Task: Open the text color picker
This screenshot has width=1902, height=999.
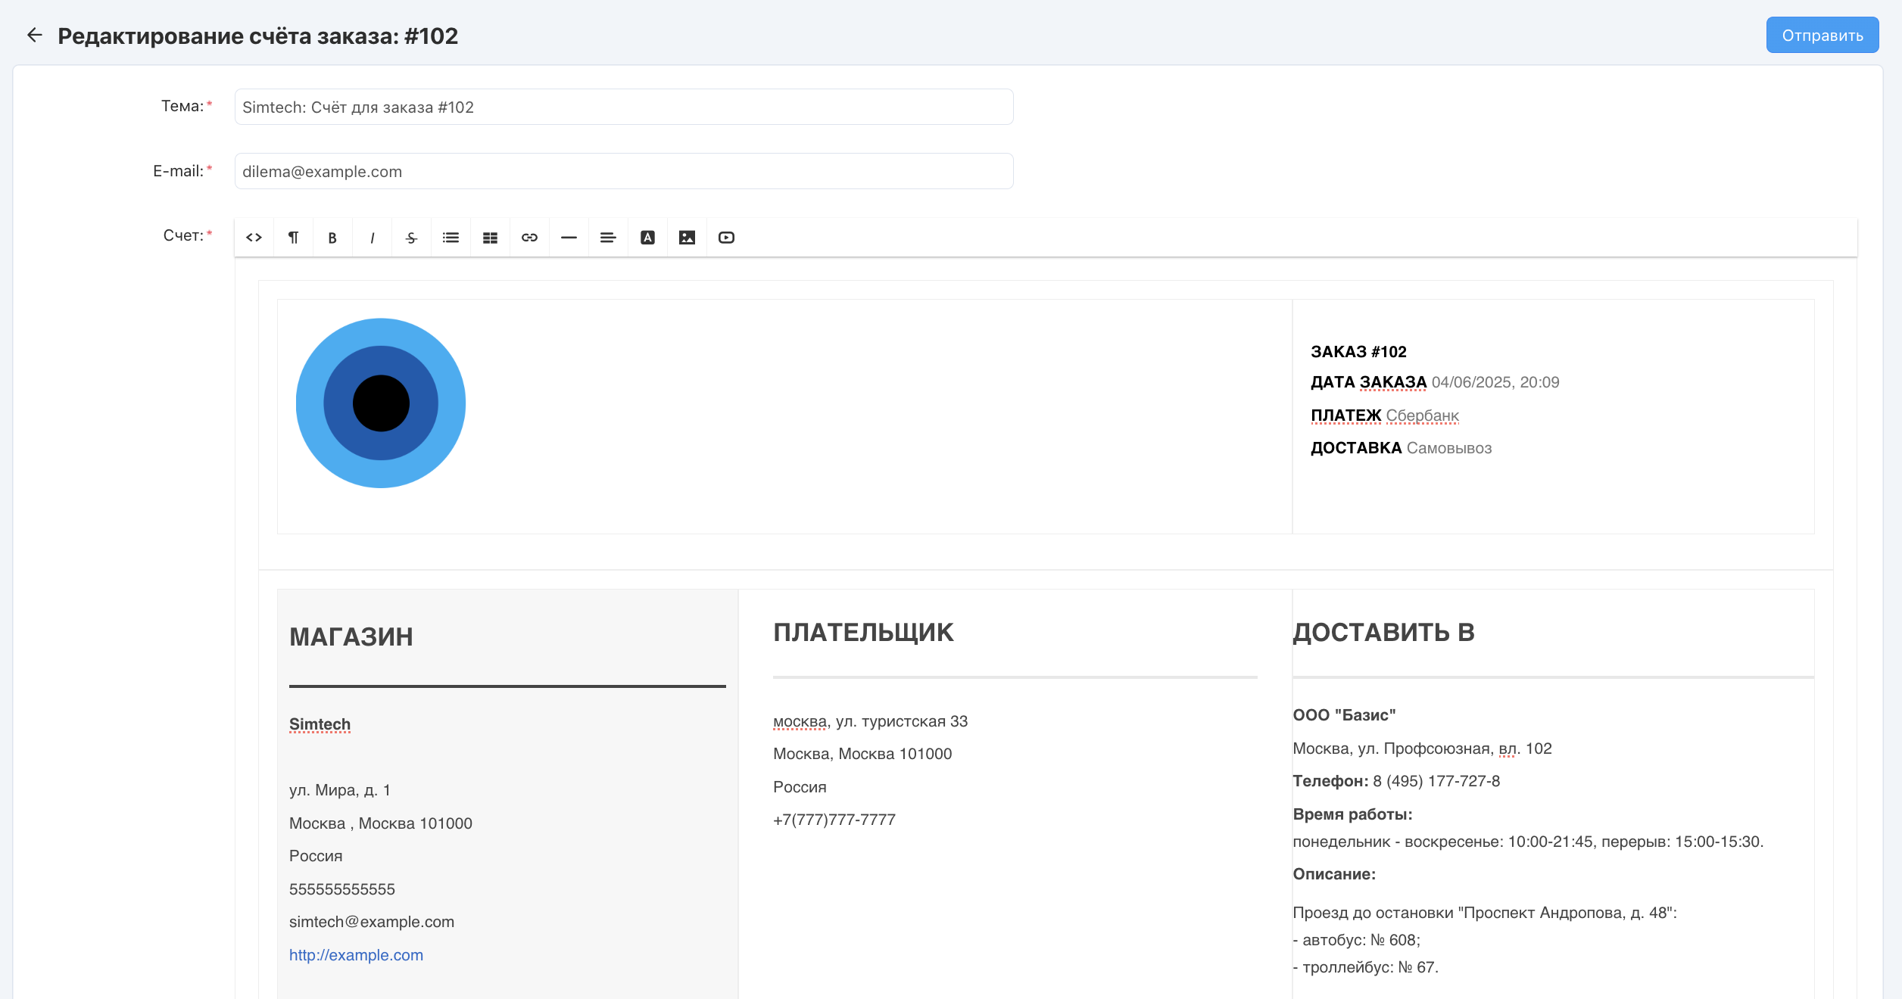Action: pos(647,238)
